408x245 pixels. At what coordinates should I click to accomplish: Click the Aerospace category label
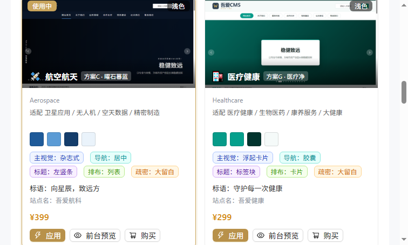point(44,100)
